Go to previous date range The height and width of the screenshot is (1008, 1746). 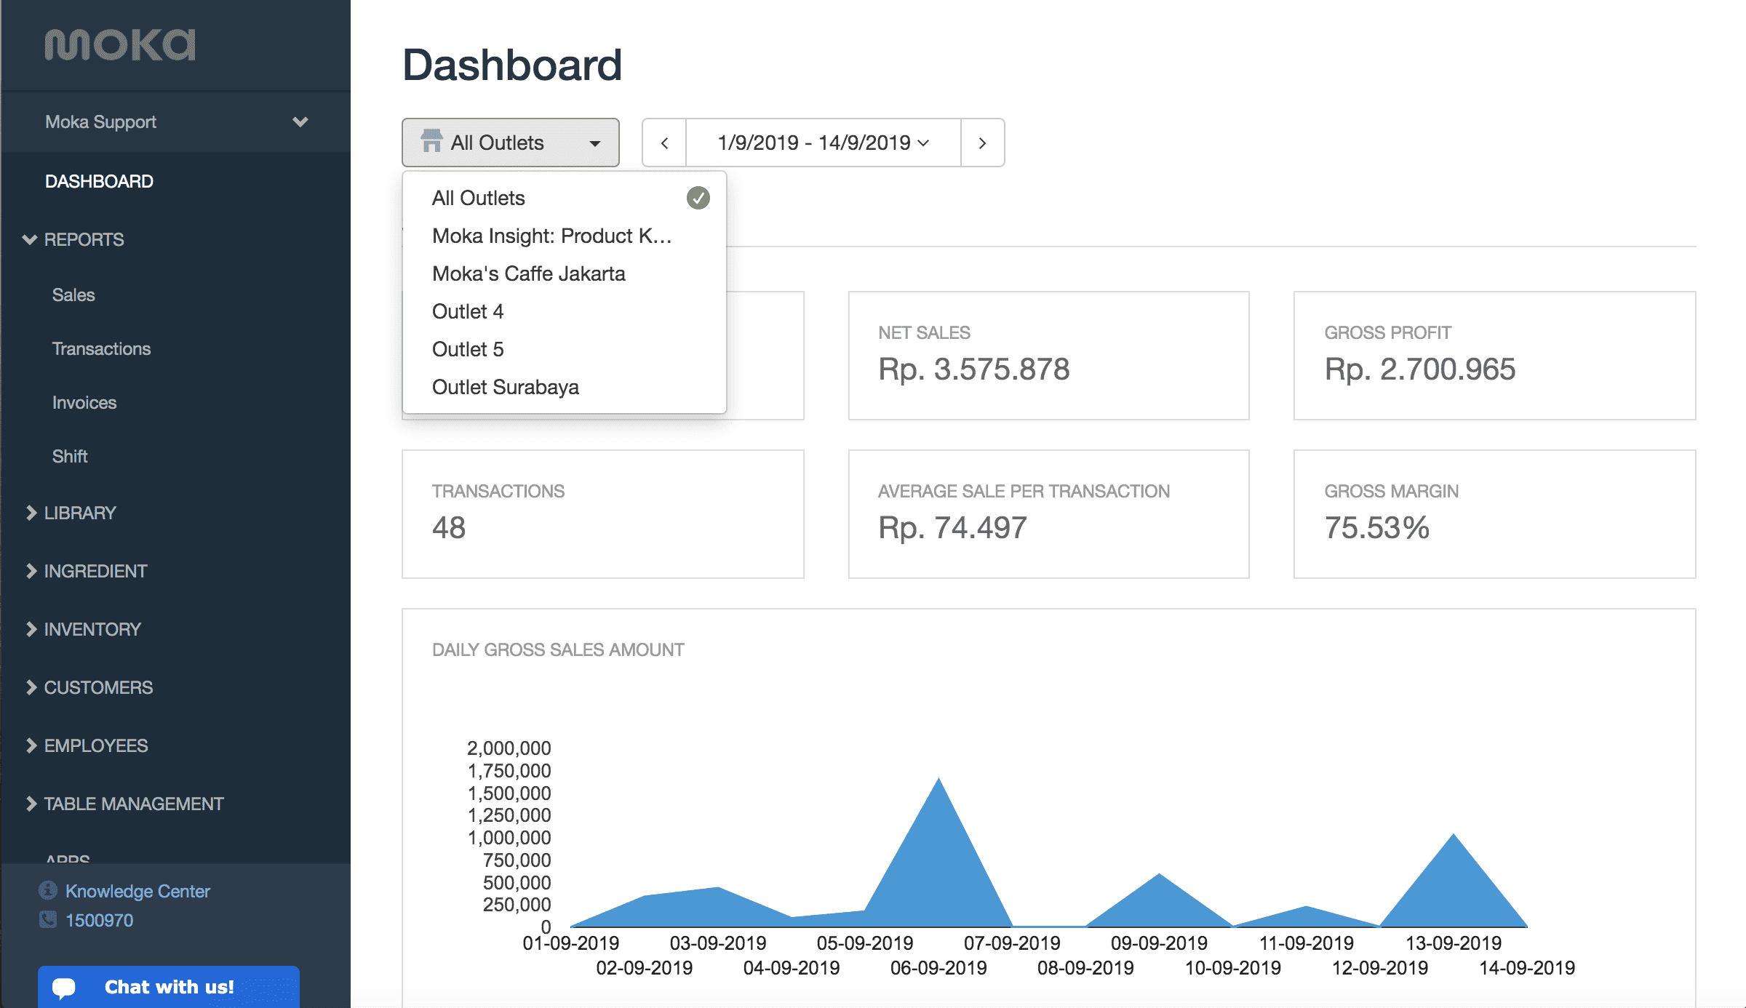(664, 143)
